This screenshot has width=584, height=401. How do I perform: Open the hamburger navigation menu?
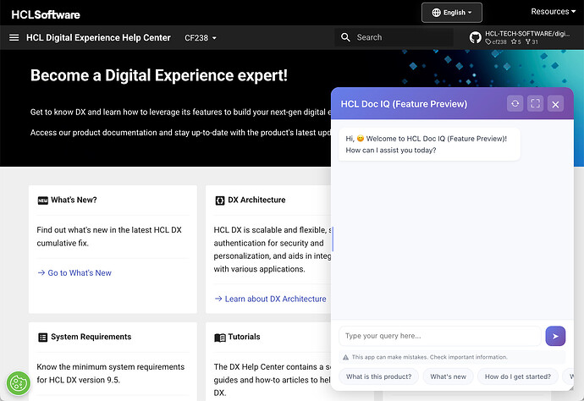tap(14, 37)
